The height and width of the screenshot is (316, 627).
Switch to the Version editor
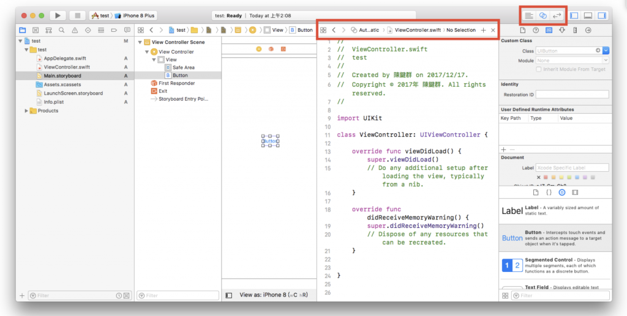pos(557,15)
